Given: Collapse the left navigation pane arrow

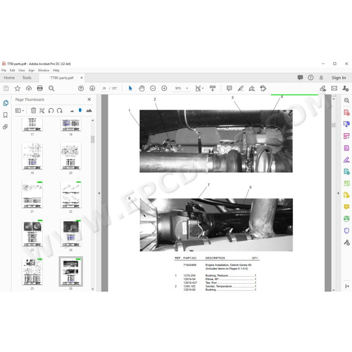Looking at the screenshot, I should coord(99,193).
